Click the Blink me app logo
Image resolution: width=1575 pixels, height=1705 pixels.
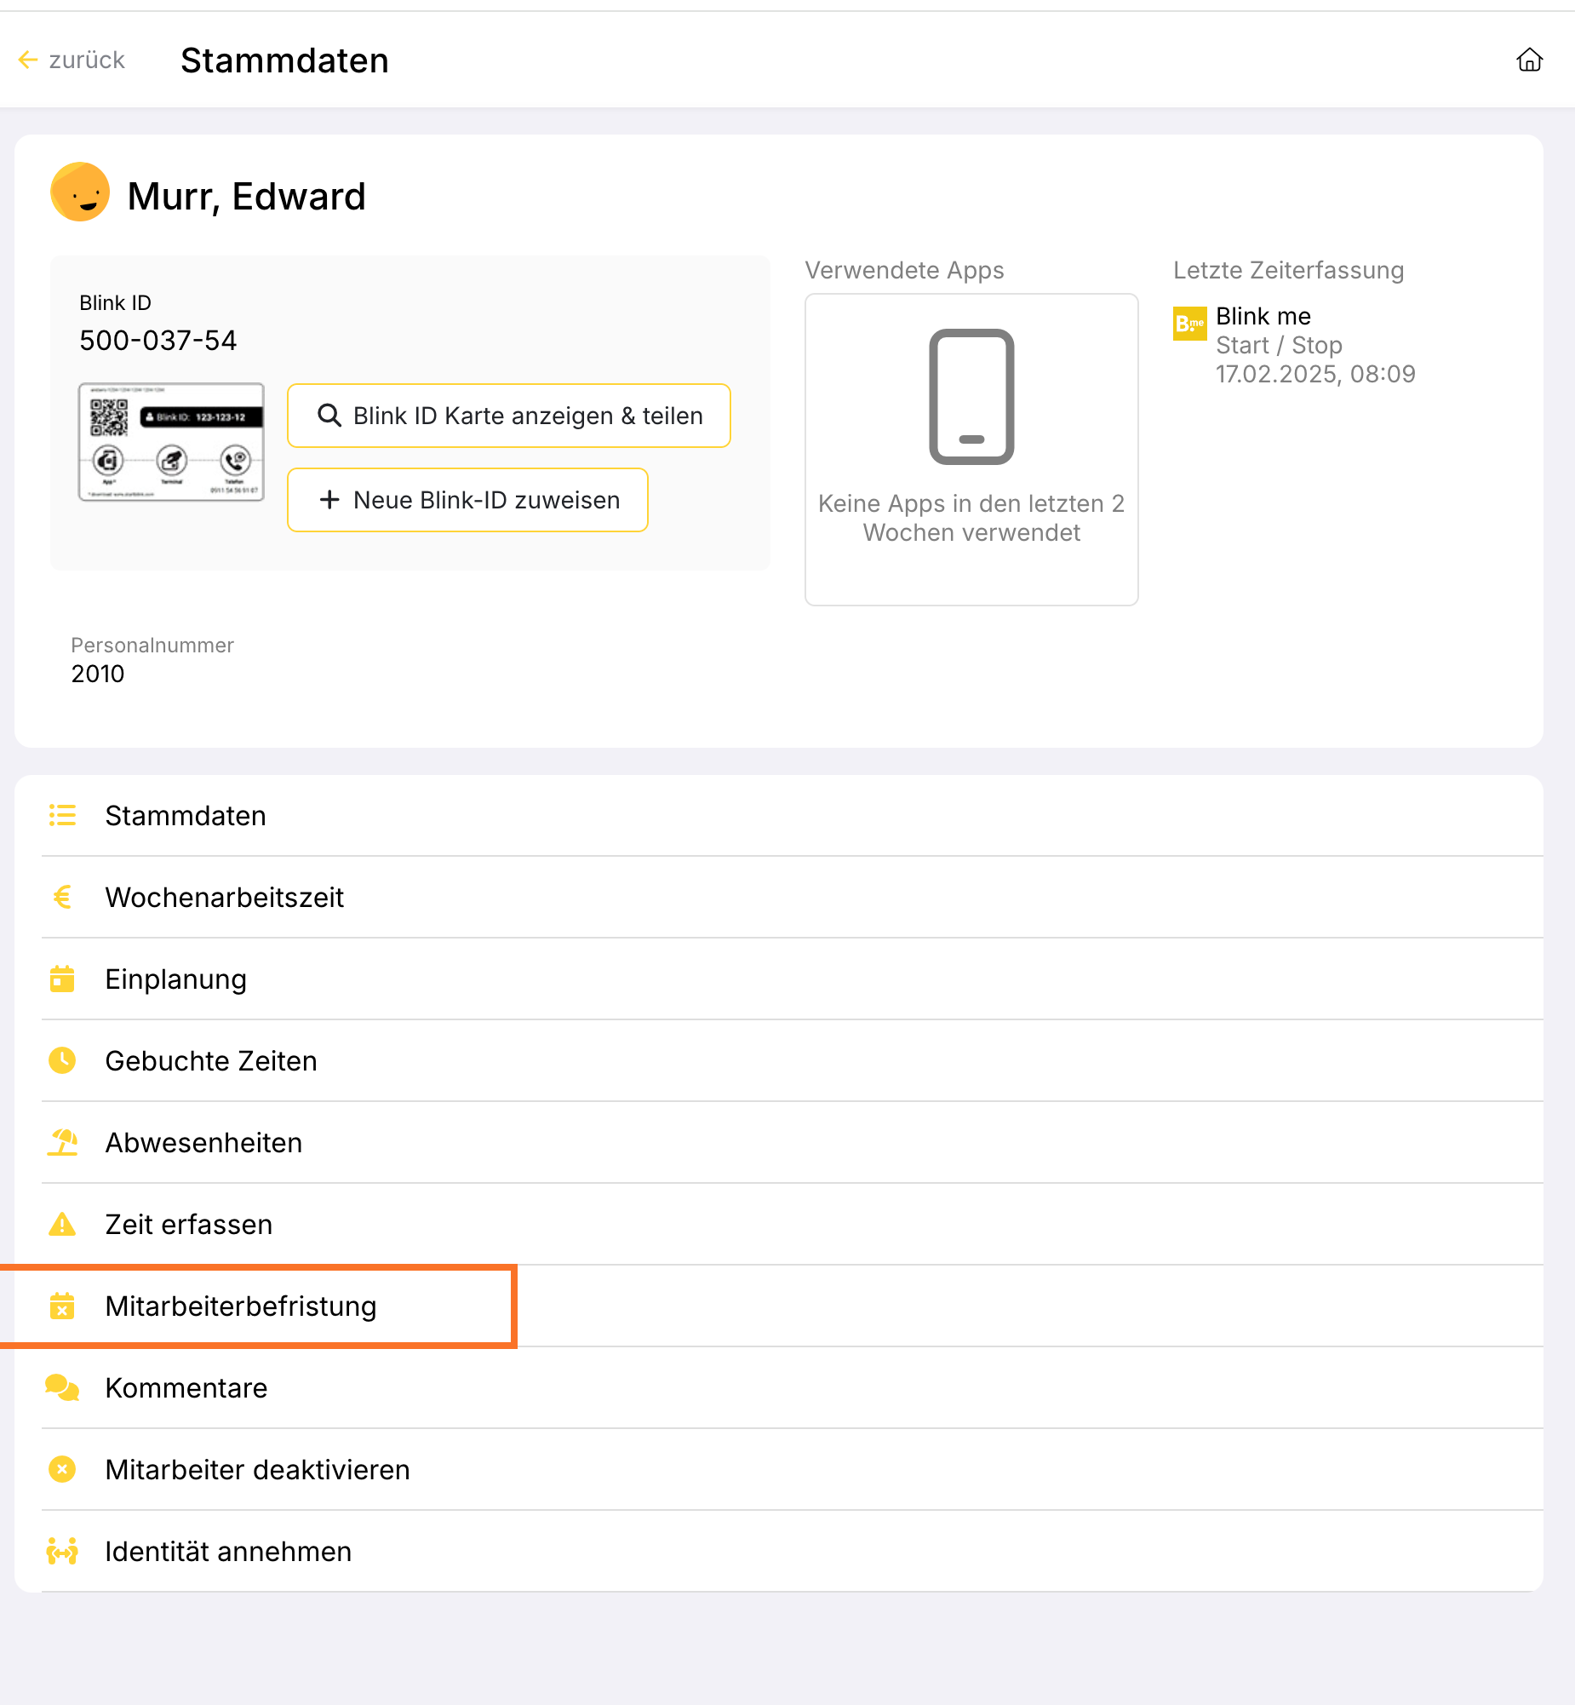[x=1189, y=324]
